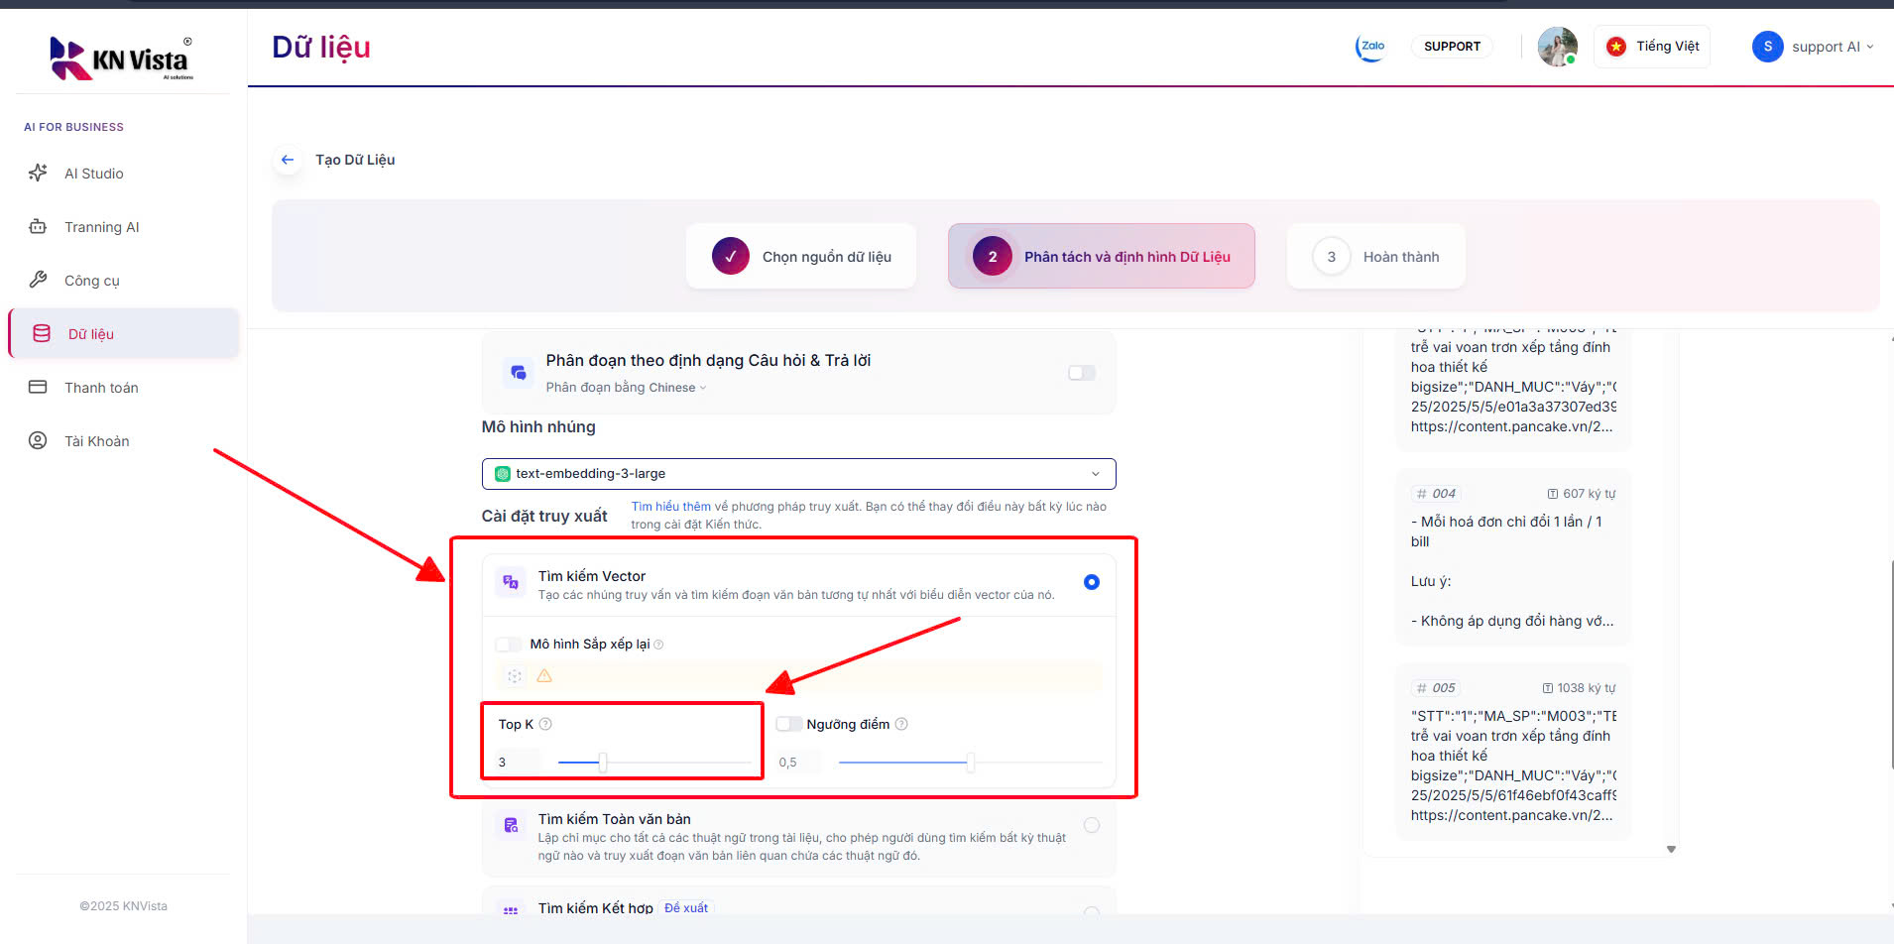Image resolution: width=1894 pixels, height=944 pixels.
Task: Enable the Mô hình Sắp xếp lại toggle
Action: point(507,644)
